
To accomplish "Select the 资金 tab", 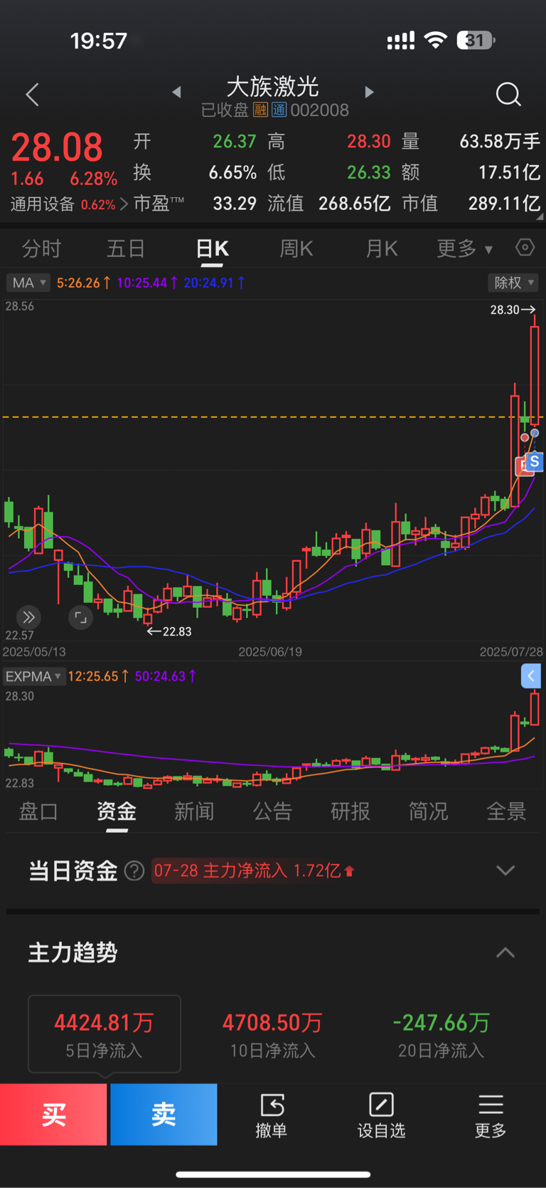I will (117, 811).
